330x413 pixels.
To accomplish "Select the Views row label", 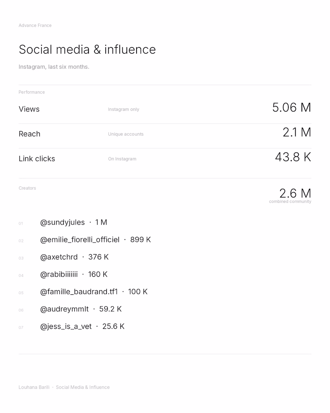I will point(29,109).
